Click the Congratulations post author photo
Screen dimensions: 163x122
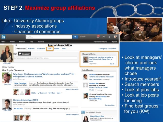[x=7, y=104]
